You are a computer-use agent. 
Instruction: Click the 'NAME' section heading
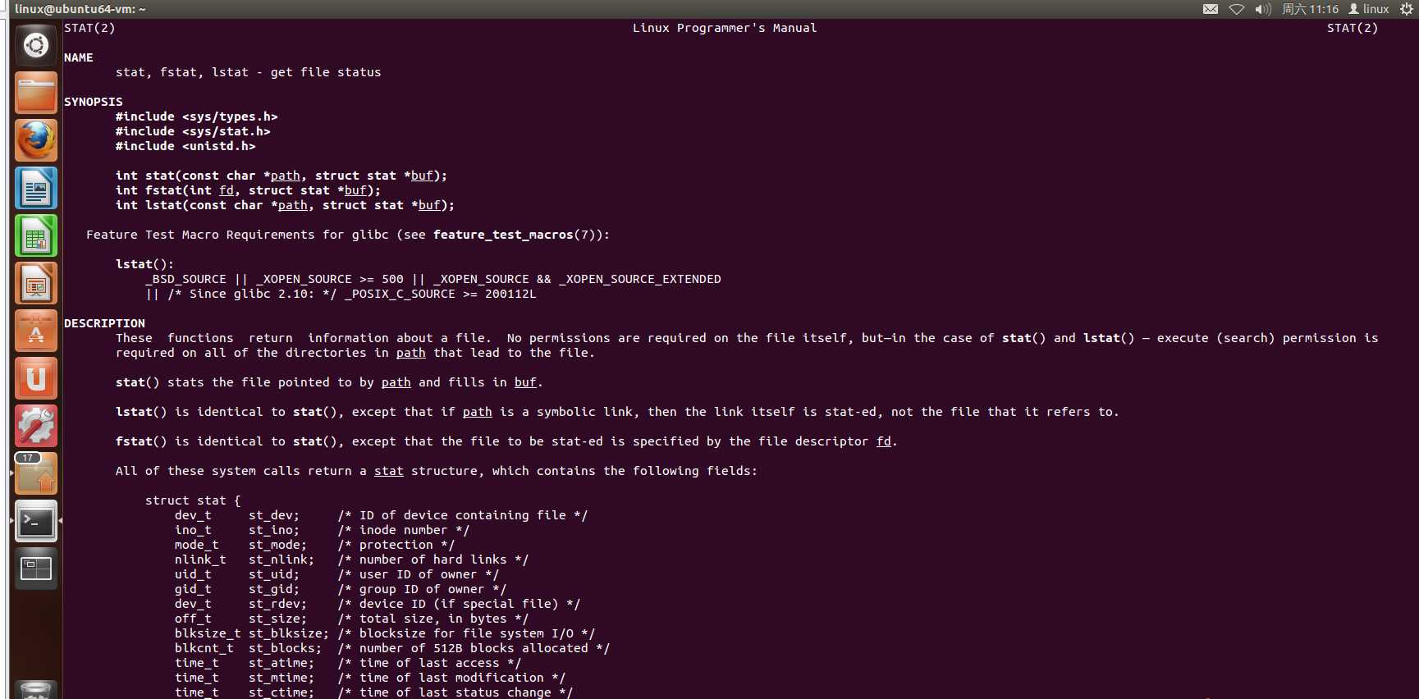pyautogui.click(x=79, y=57)
